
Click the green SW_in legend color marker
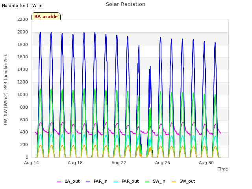pos(147,182)
